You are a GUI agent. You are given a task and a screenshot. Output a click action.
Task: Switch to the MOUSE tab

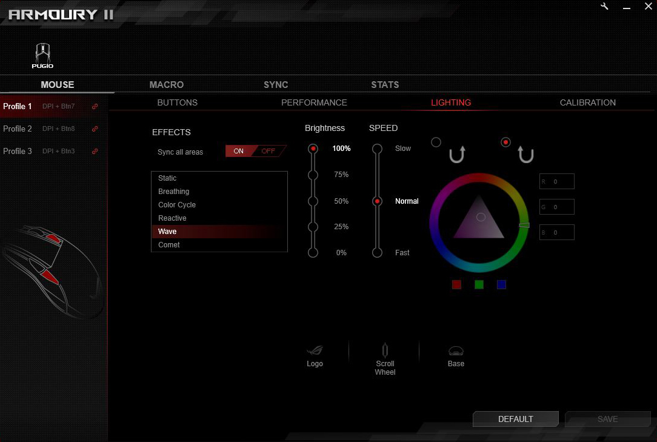coord(58,85)
